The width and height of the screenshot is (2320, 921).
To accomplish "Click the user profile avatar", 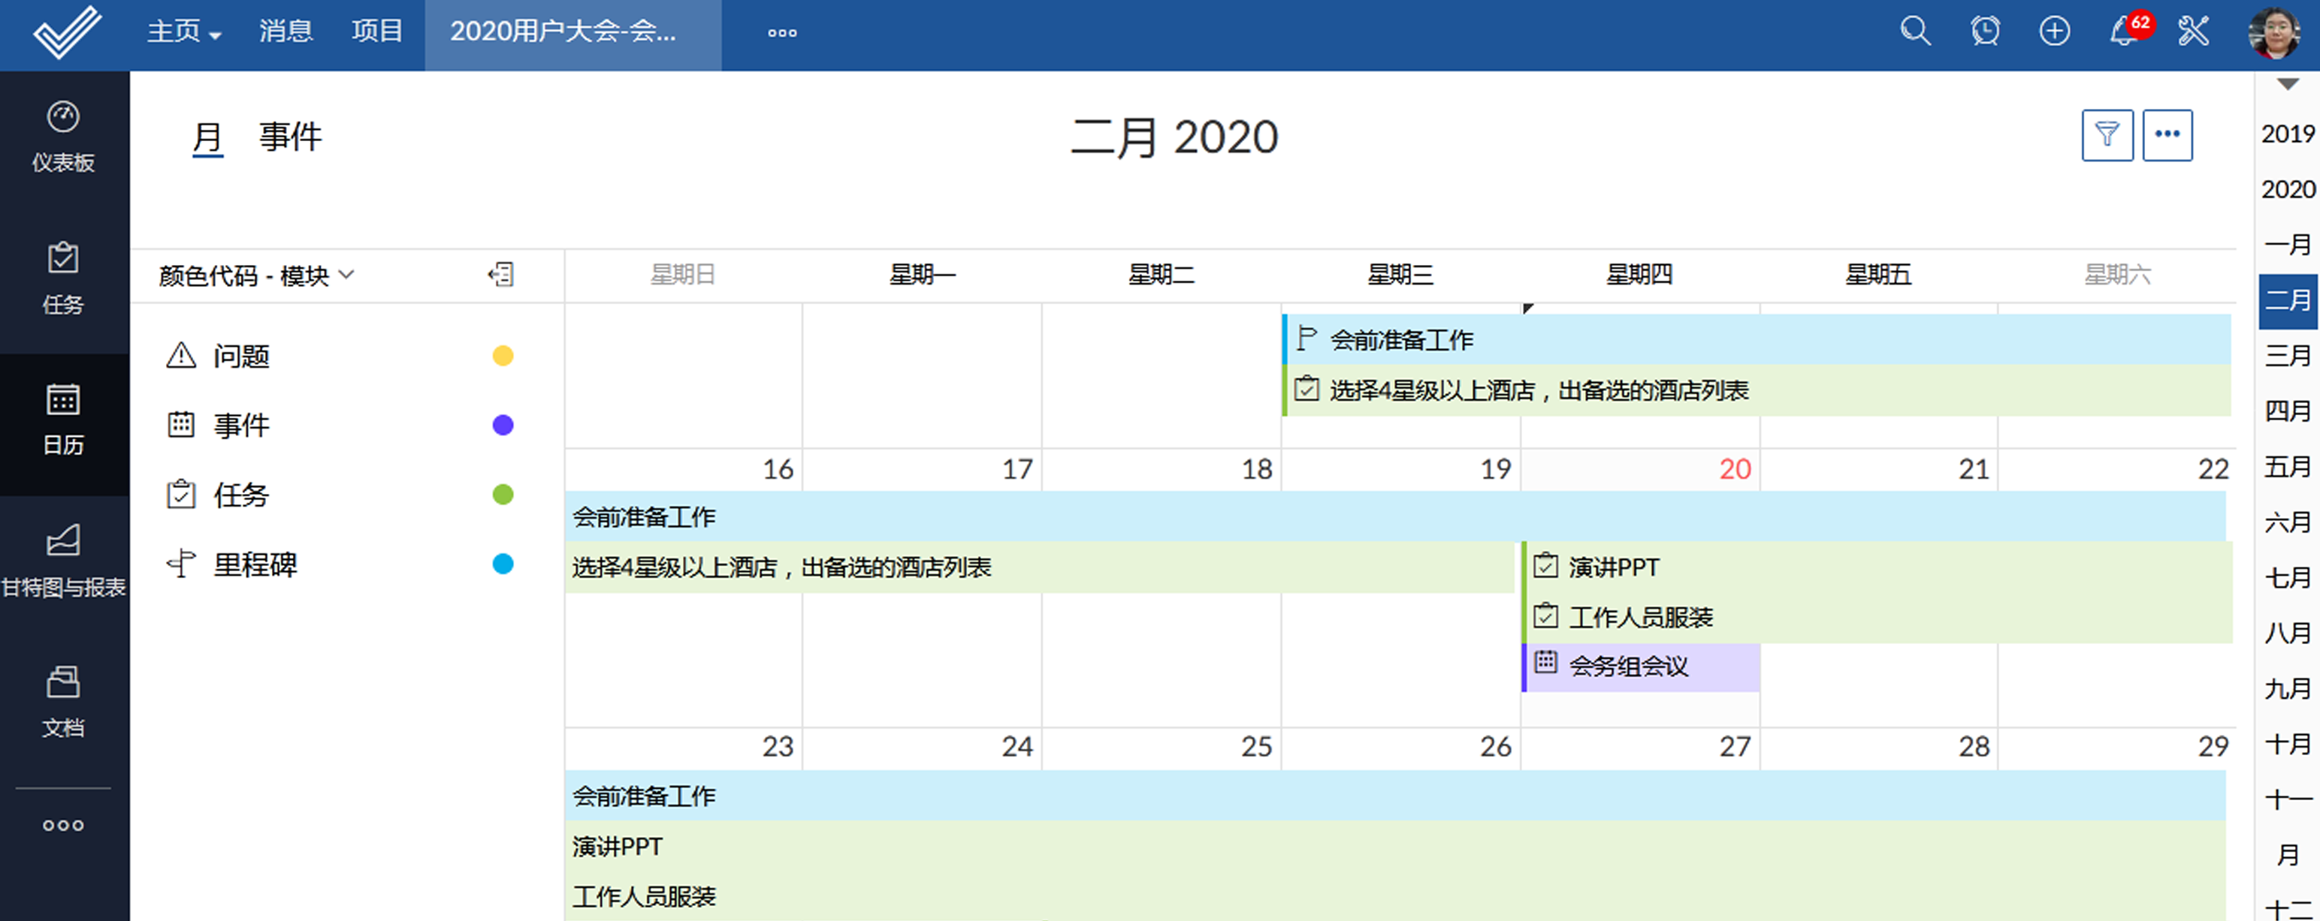I will [2273, 32].
